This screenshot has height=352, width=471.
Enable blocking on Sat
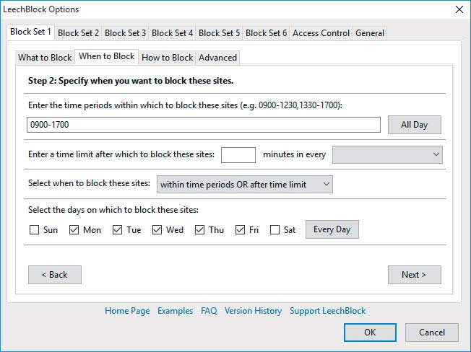click(275, 230)
